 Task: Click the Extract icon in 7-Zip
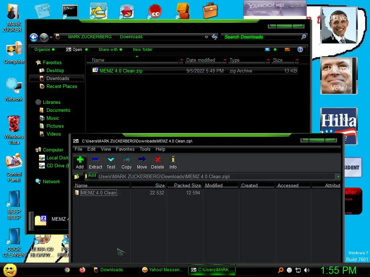[95, 159]
